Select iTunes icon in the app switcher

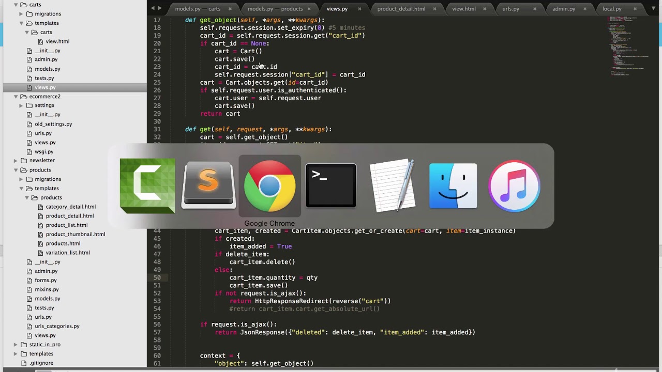[514, 186]
